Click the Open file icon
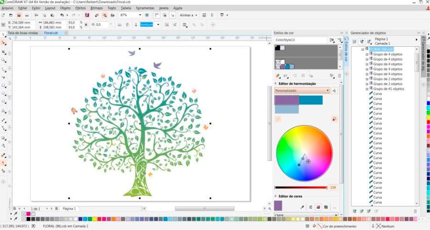The image size is (430, 230). click(11, 15)
